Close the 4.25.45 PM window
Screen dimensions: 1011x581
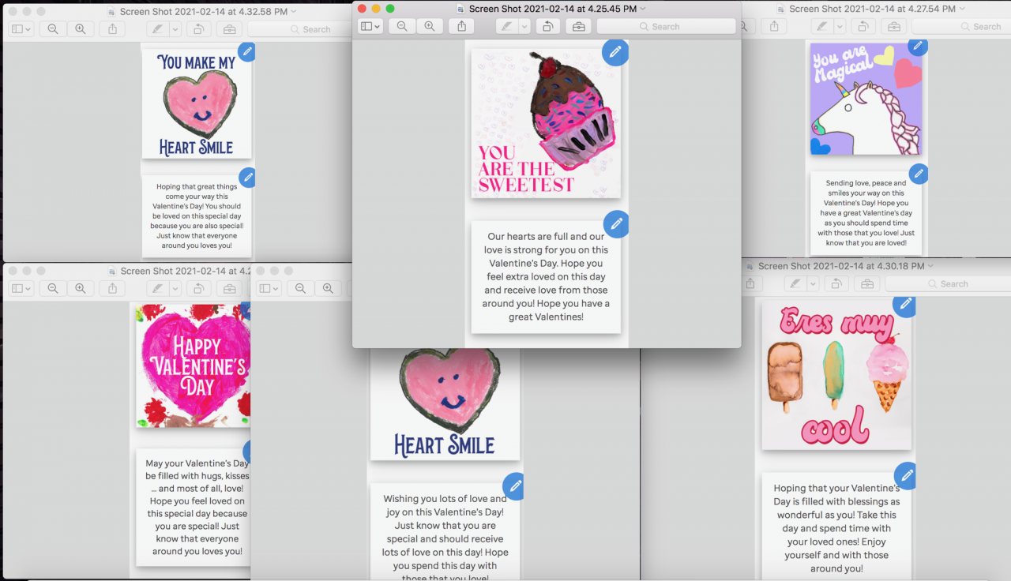pyautogui.click(x=363, y=8)
